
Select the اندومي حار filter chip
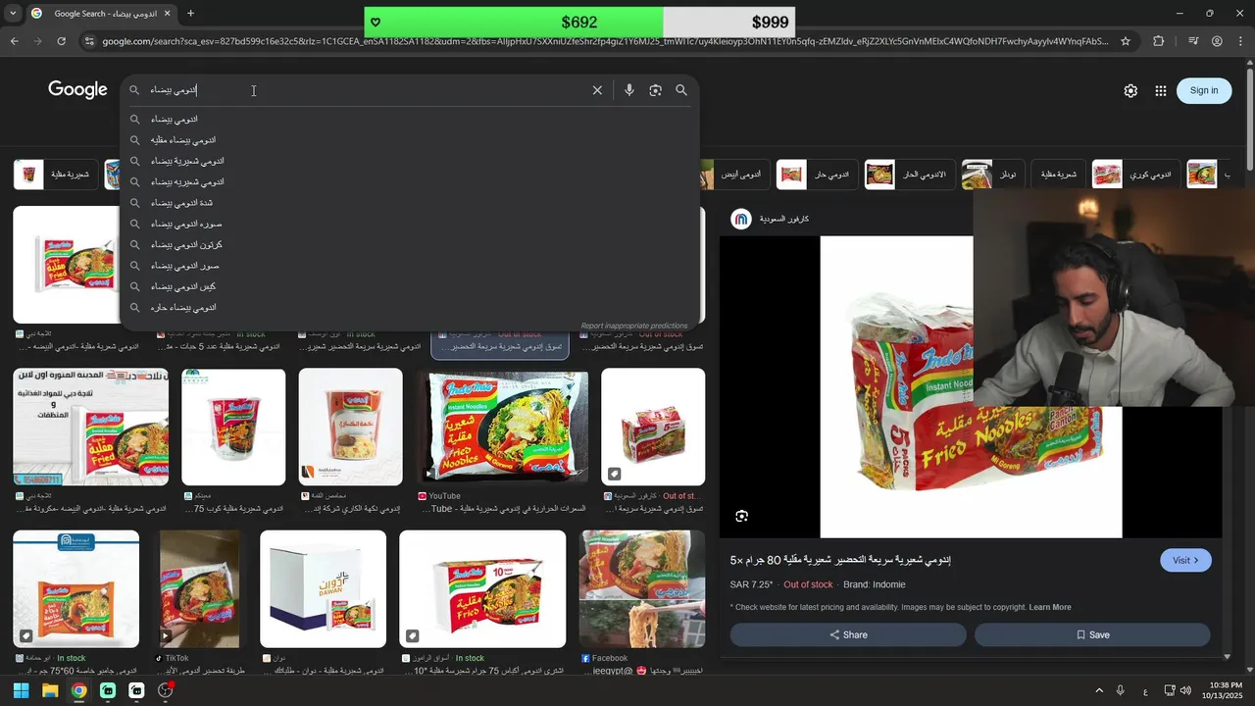(x=816, y=175)
